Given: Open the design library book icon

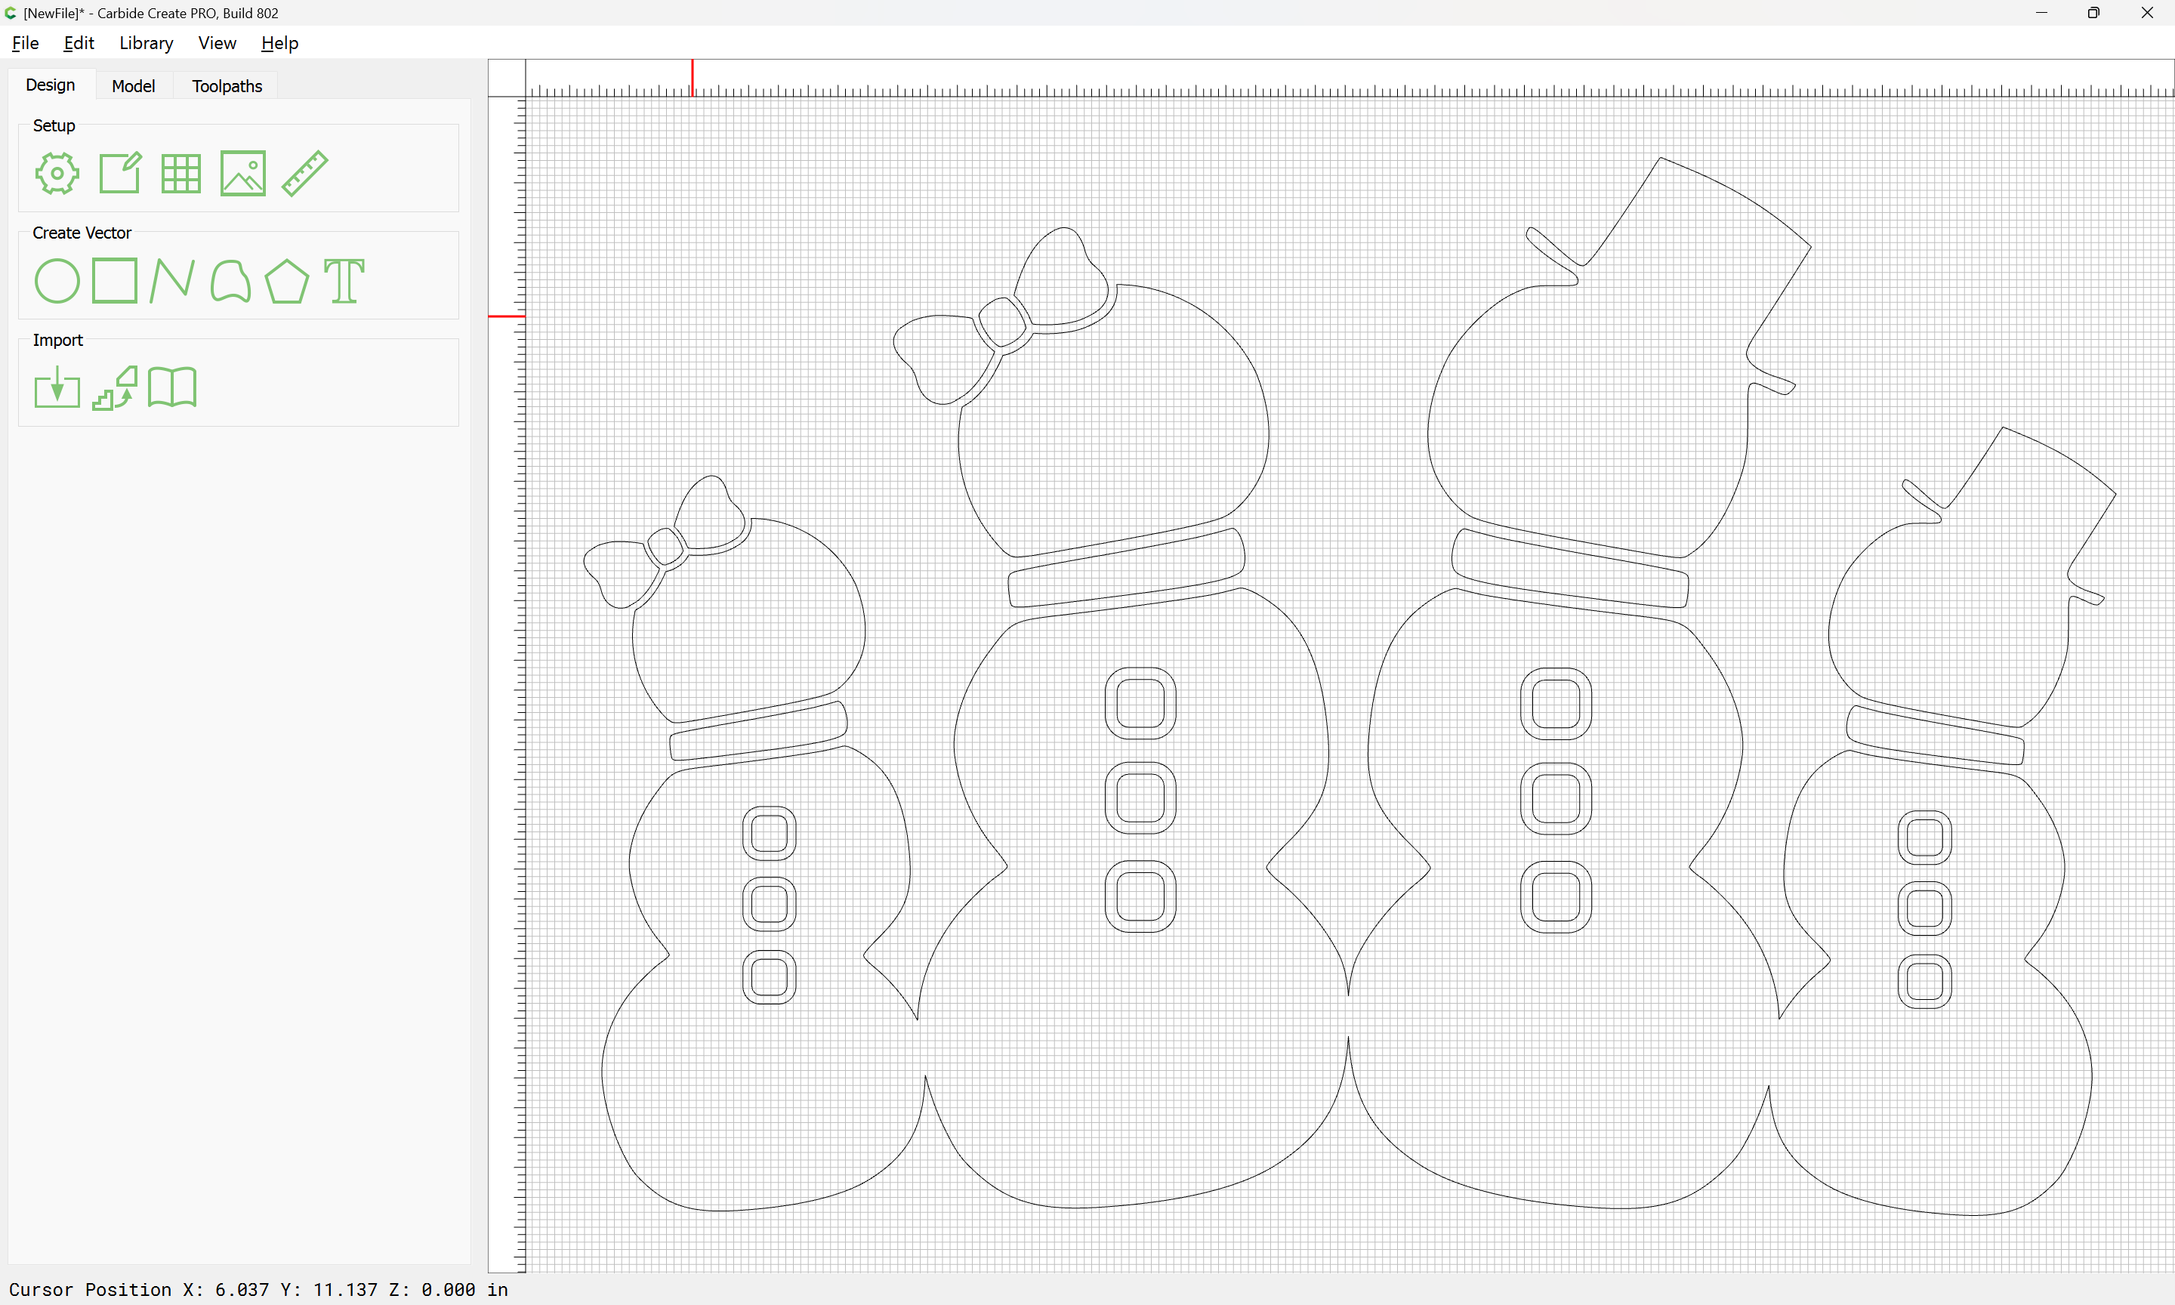Looking at the screenshot, I should [x=172, y=387].
